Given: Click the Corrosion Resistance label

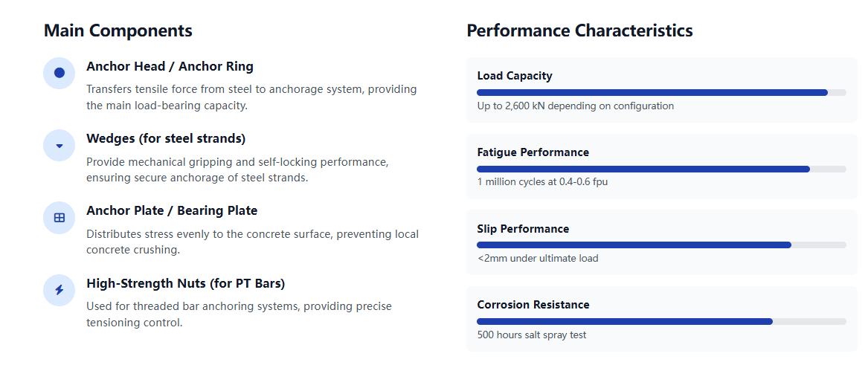Looking at the screenshot, I should [x=533, y=305].
